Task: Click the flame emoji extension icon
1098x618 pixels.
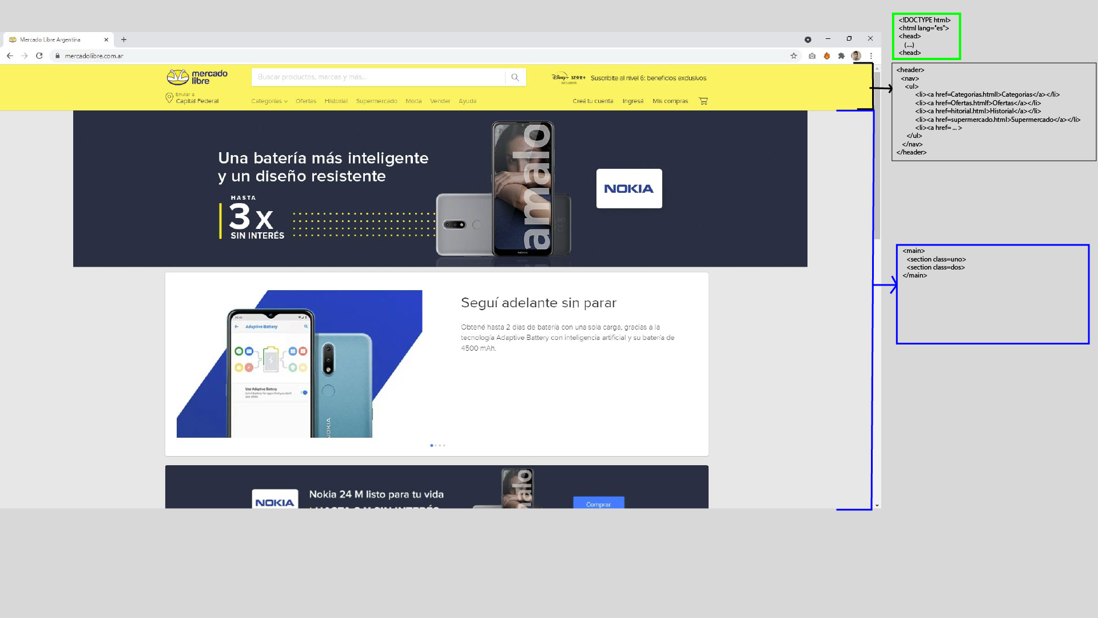Action: 827,56
